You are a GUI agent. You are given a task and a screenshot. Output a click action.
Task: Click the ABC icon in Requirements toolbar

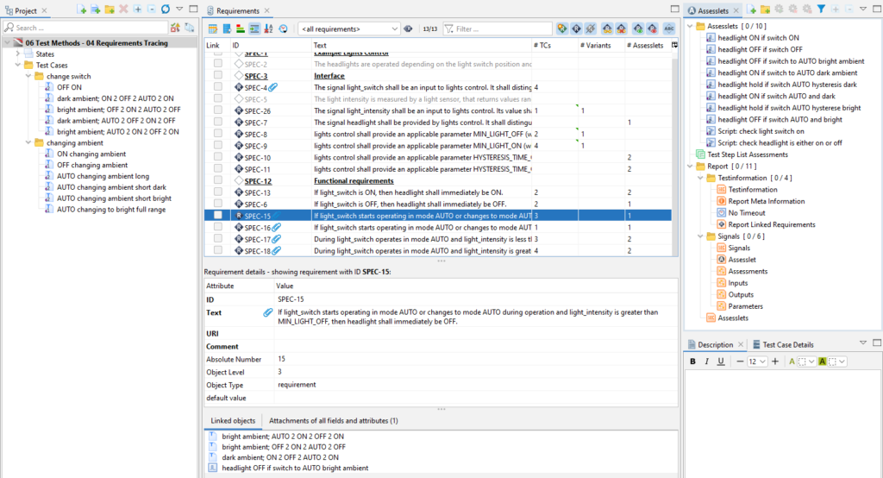coord(669,28)
